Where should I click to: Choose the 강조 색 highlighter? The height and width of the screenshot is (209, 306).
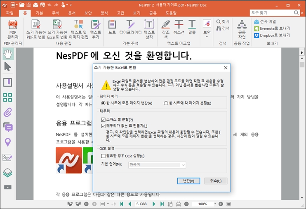click(x=166, y=29)
